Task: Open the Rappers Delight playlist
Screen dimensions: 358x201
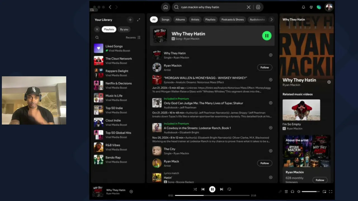Action: 117,73
